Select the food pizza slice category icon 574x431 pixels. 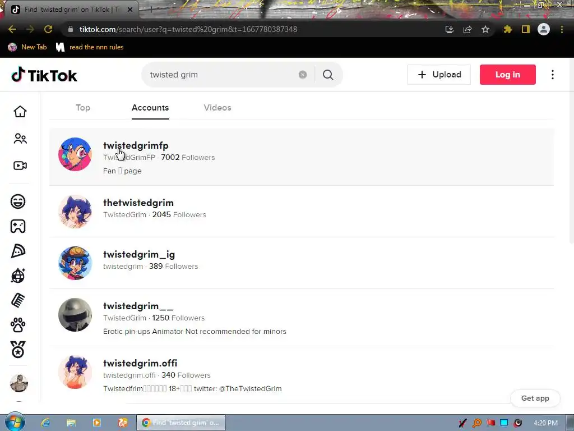pos(18,251)
